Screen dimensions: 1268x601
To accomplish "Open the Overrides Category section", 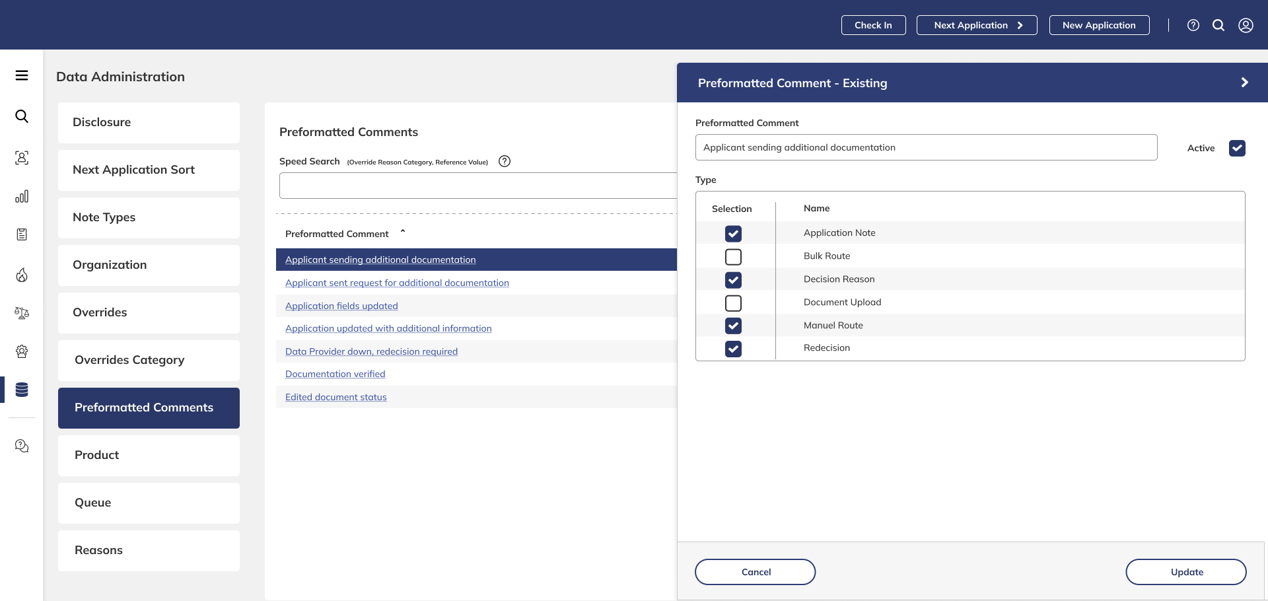I will click(x=149, y=360).
